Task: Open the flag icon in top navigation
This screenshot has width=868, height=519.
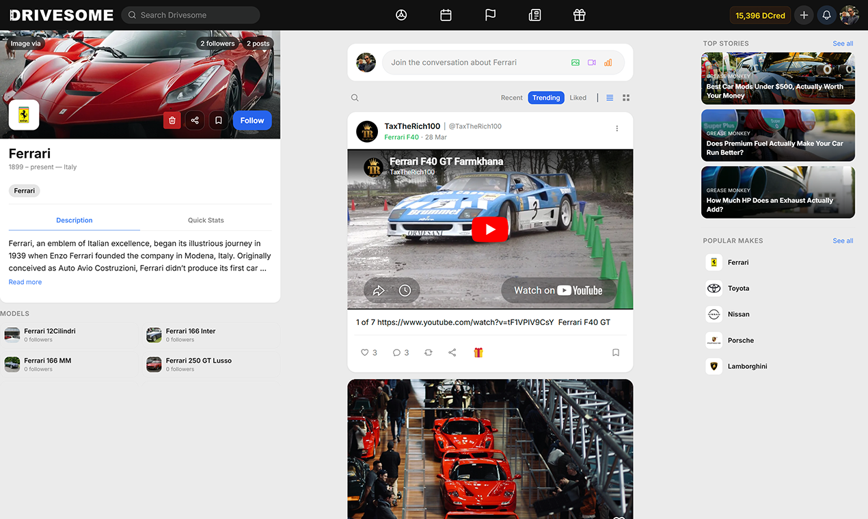Action: point(490,15)
